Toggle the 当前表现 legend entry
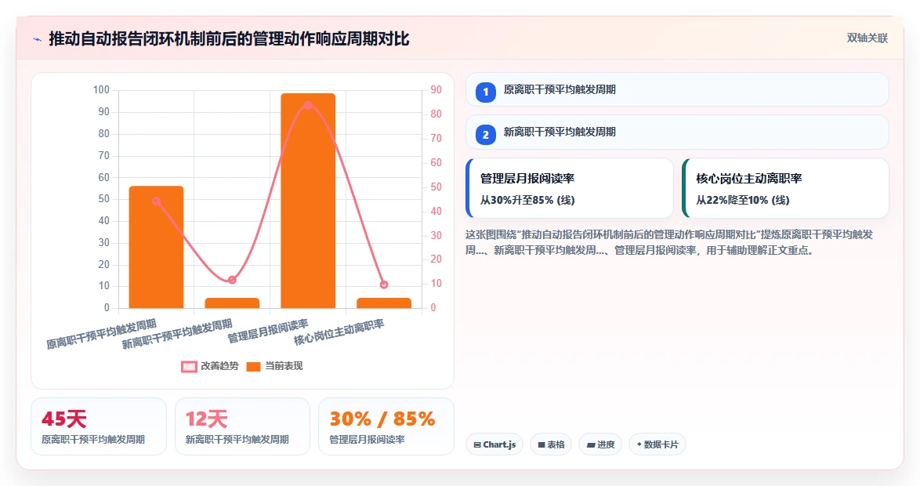 point(274,366)
